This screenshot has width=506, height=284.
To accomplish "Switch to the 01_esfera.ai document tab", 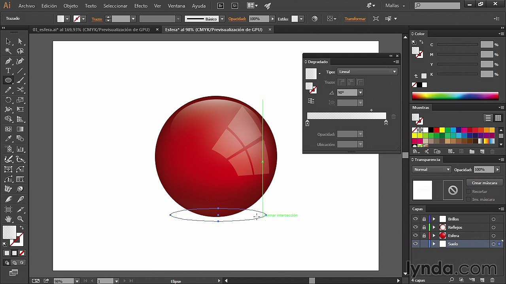I will pyautogui.click(x=91, y=30).
